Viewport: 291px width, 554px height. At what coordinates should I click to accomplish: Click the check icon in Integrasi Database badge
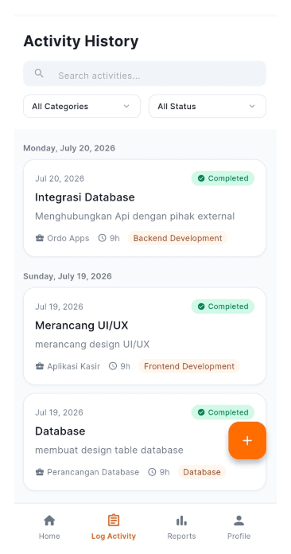pyautogui.click(x=201, y=178)
